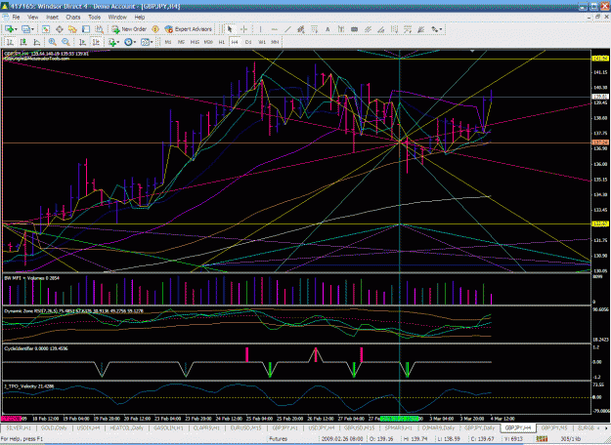Switch to M15 timeframe
The height and width of the screenshot is (445, 611).
click(195, 42)
